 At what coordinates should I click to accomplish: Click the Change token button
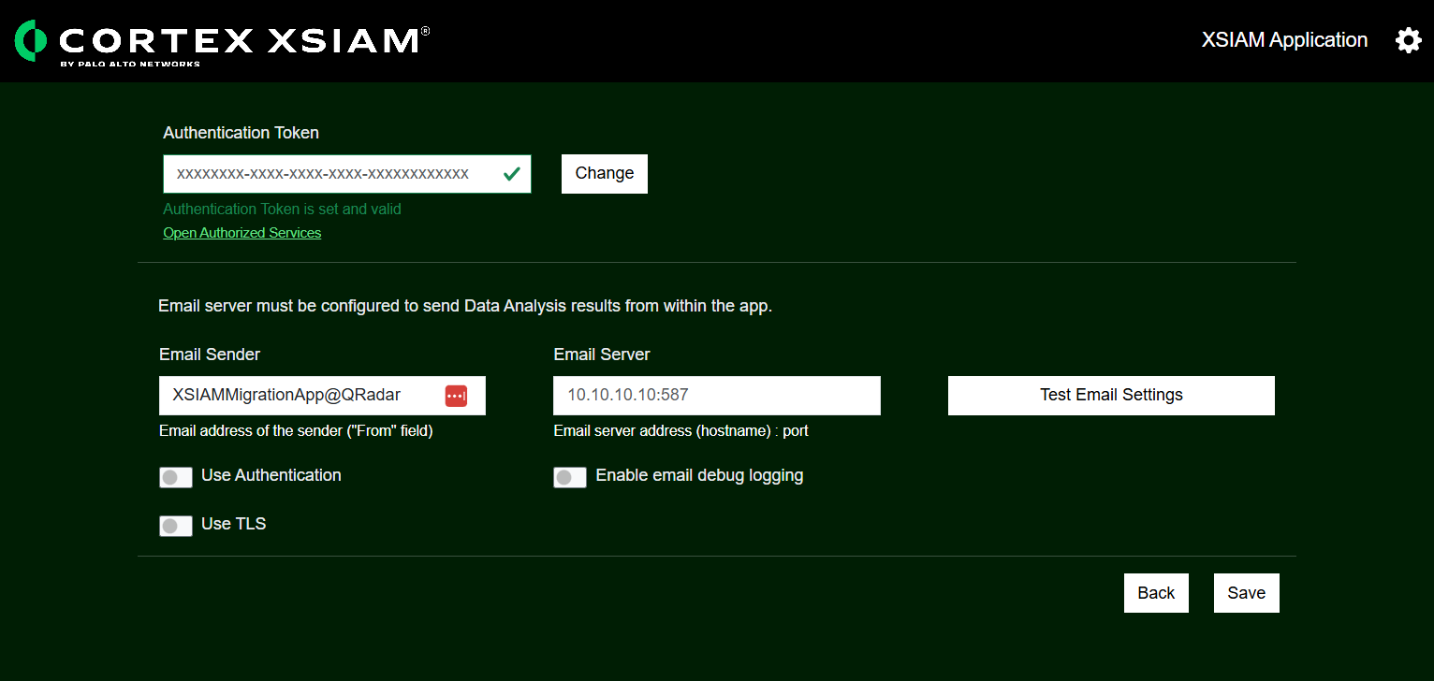tap(605, 174)
